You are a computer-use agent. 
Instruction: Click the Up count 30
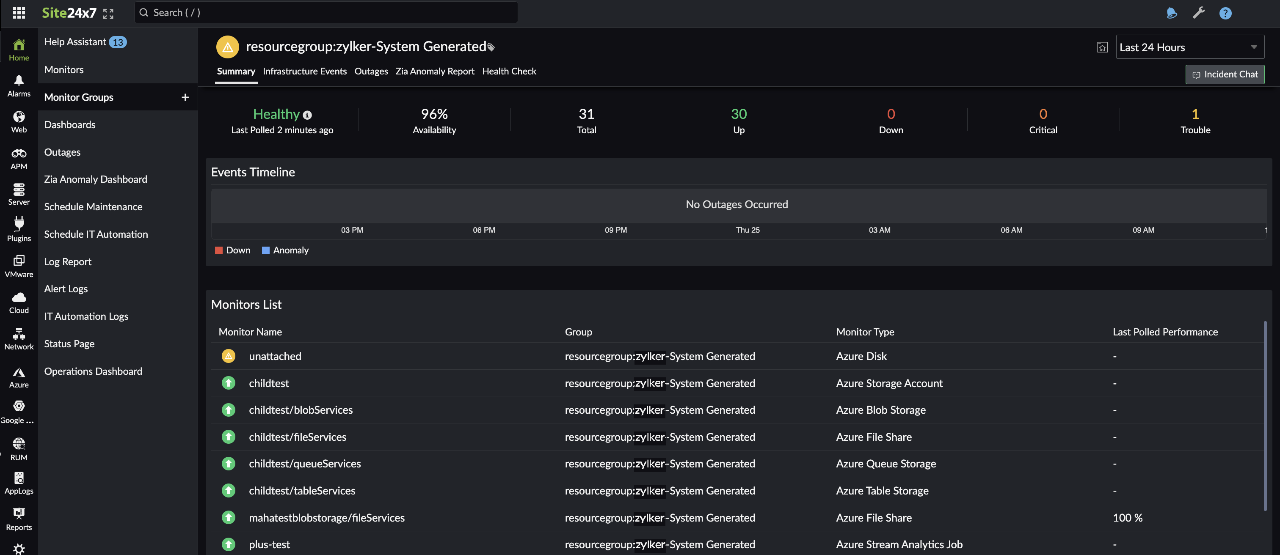coord(739,114)
